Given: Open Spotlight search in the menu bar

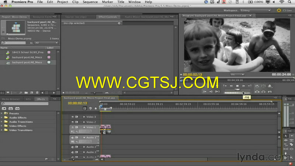Looking at the screenshot, I should 289,2.
